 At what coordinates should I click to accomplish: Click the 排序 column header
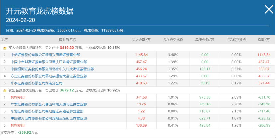5,40
